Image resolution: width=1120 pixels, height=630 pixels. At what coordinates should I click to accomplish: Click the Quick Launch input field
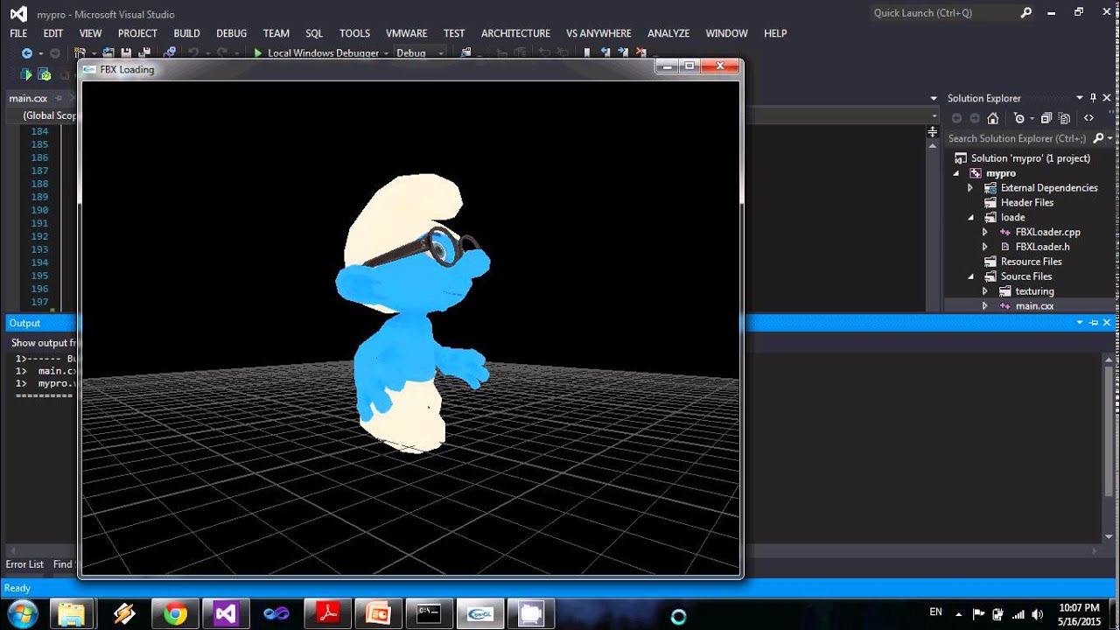[943, 13]
